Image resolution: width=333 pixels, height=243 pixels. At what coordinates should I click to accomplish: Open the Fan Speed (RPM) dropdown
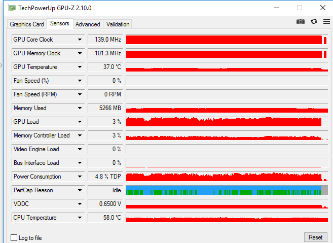(48, 94)
